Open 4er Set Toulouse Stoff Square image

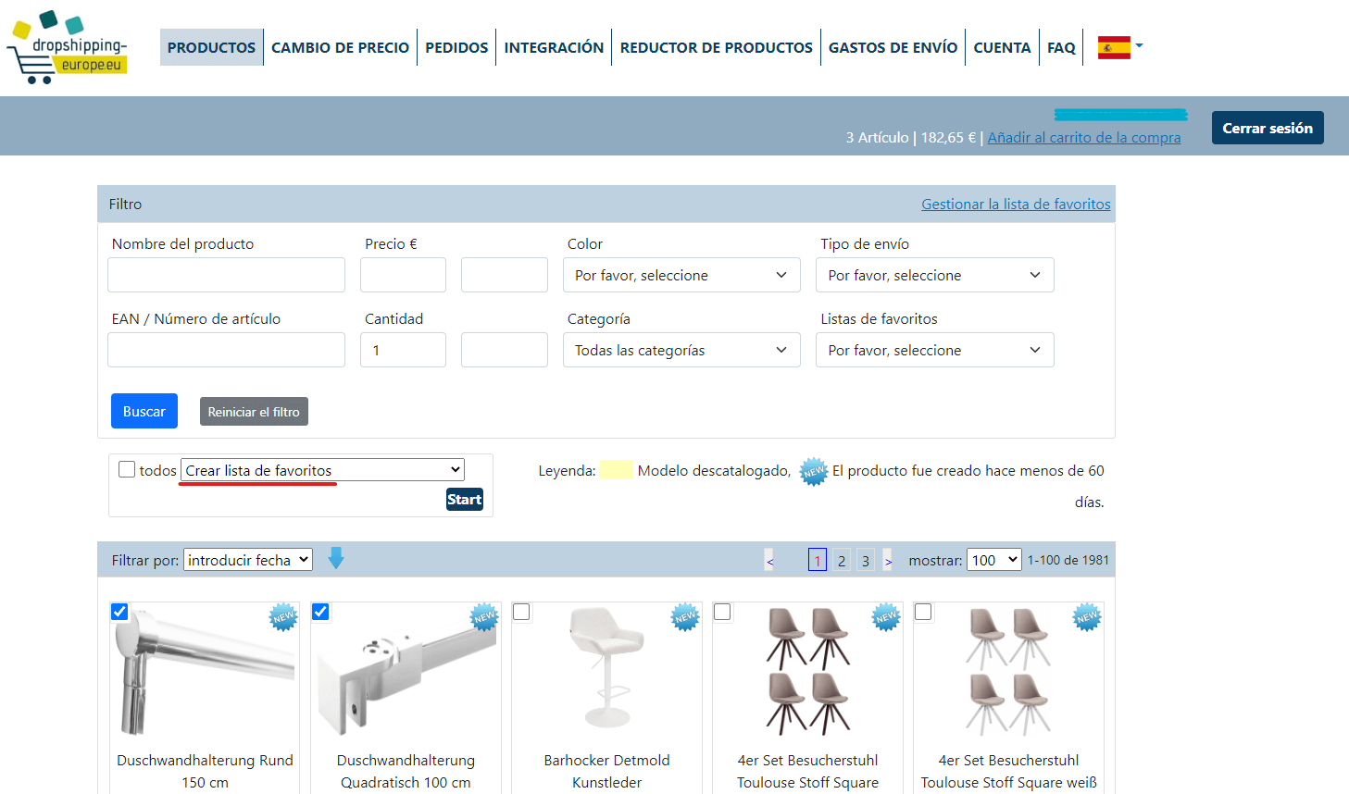coord(807,671)
